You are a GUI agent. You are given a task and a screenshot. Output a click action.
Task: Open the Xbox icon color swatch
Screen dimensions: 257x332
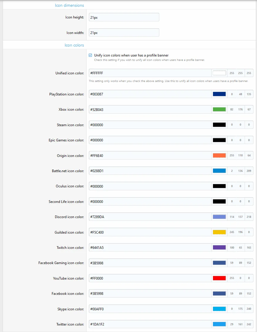pos(219,109)
